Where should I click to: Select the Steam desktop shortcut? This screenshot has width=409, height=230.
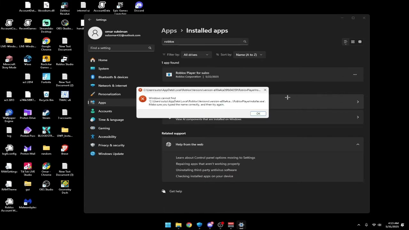46,114
